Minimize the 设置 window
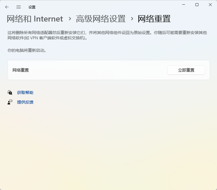The height and width of the screenshot is (190, 217). click(184, 5)
